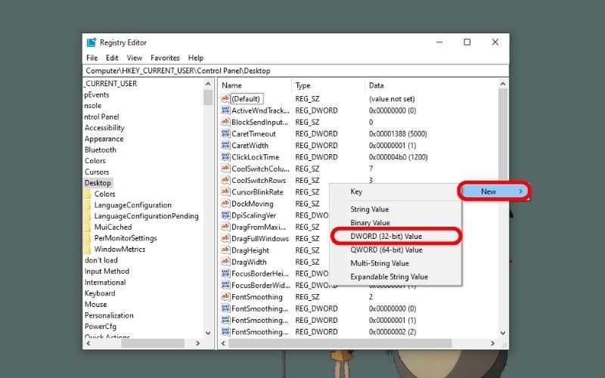Choose String Value from submenu
This screenshot has height=378, width=605.
(396, 209)
